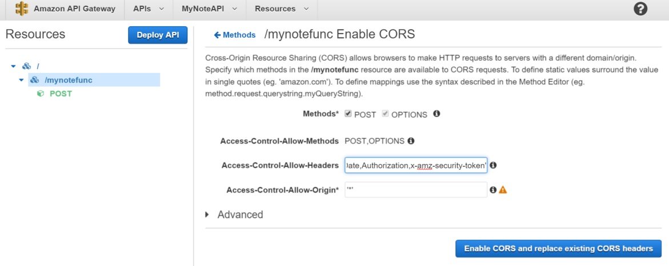
Task: Click the orange warning triangle icon
Action: 503,190
